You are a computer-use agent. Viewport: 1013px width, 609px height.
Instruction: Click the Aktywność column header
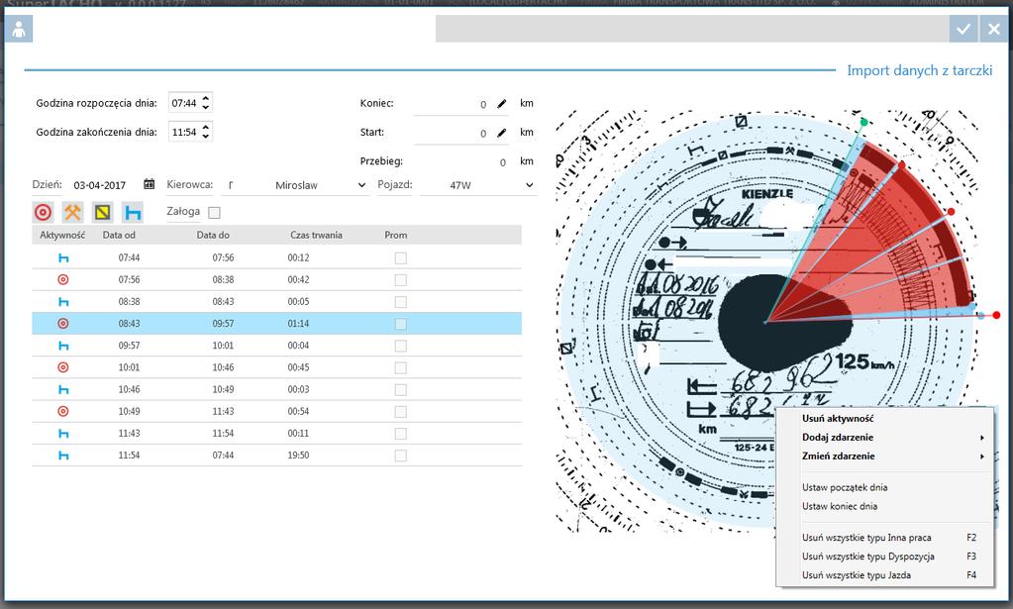point(62,235)
